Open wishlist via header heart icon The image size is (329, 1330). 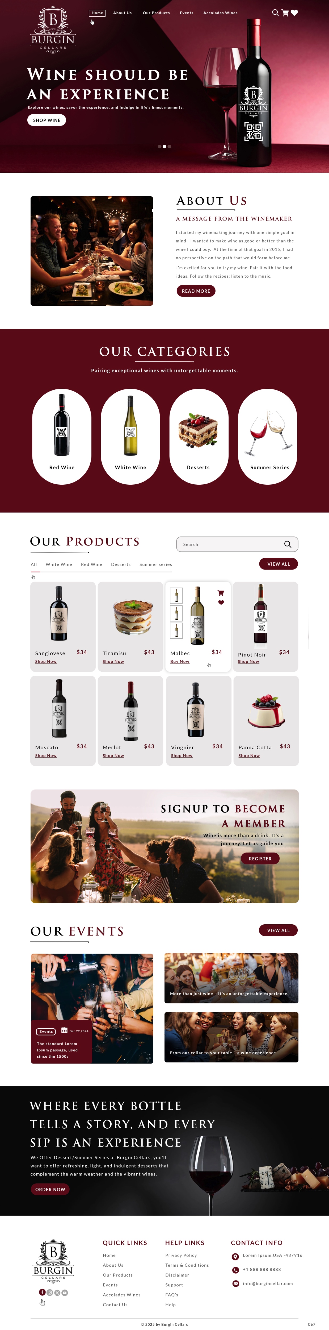pyautogui.click(x=294, y=13)
